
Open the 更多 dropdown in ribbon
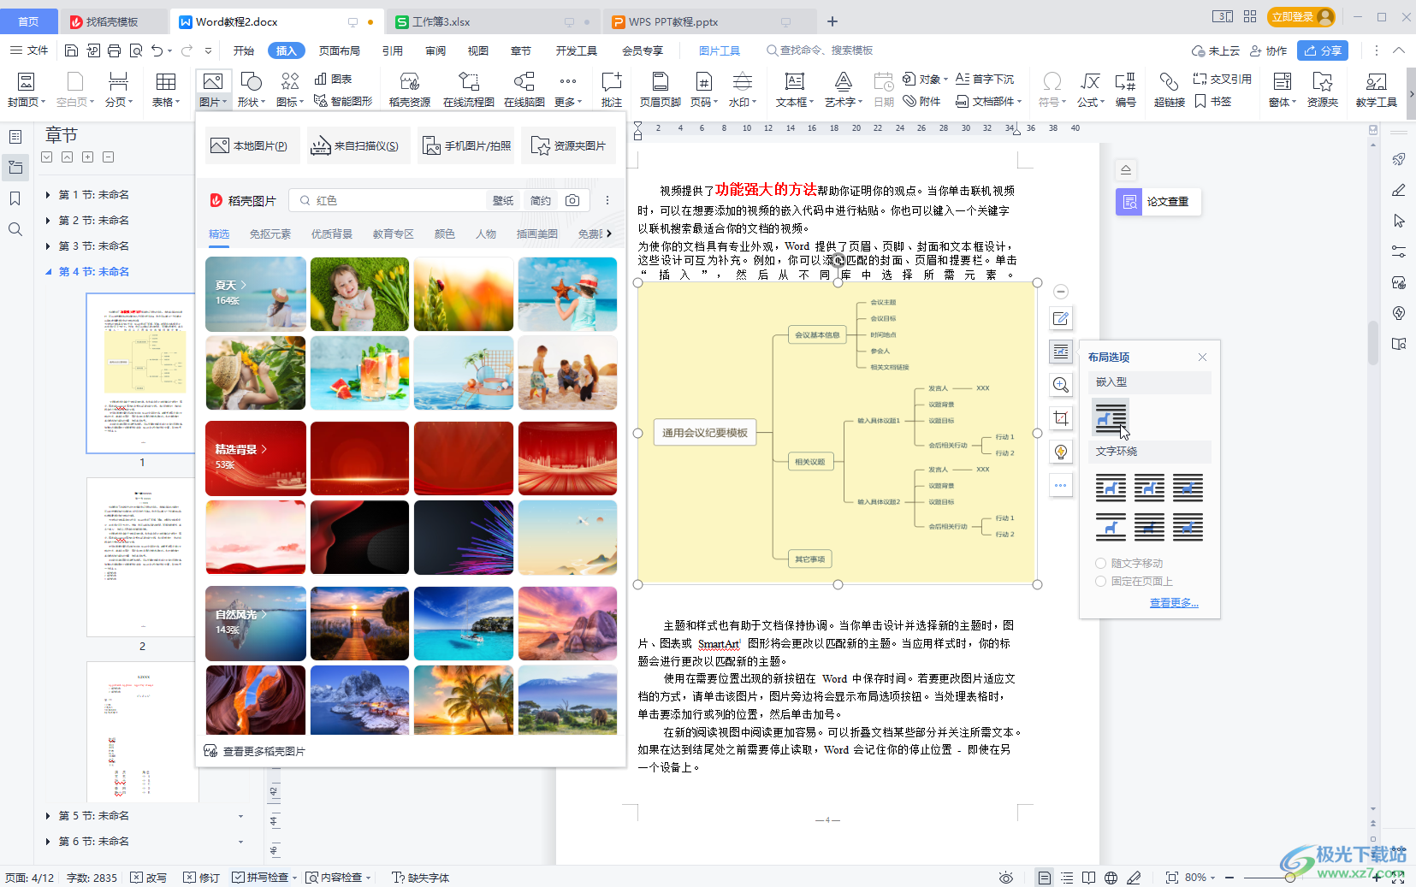coord(568,90)
